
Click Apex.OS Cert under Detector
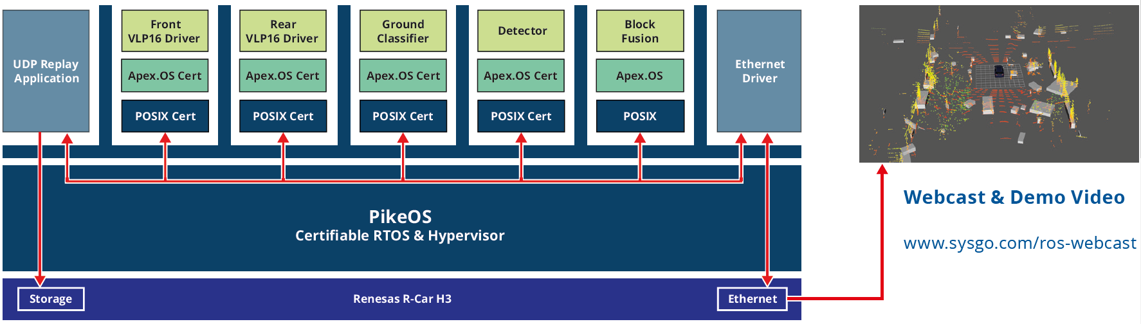[x=521, y=75]
